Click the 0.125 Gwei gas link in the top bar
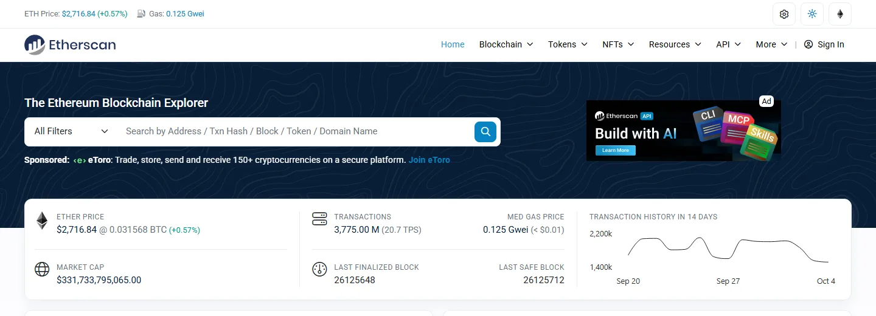The width and height of the screenshot is (876, 316). [185, 14]
